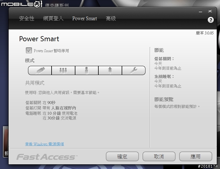Click the 在 30分鐘 交流電源 line
This screenshot has height=169, width=220.
59,118
